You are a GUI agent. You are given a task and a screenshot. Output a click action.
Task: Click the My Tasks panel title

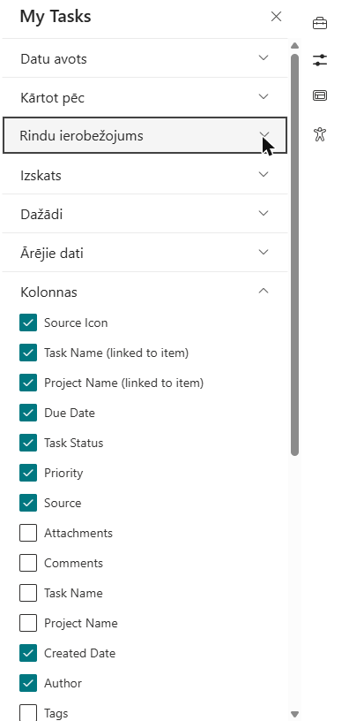tap(56, 17)
